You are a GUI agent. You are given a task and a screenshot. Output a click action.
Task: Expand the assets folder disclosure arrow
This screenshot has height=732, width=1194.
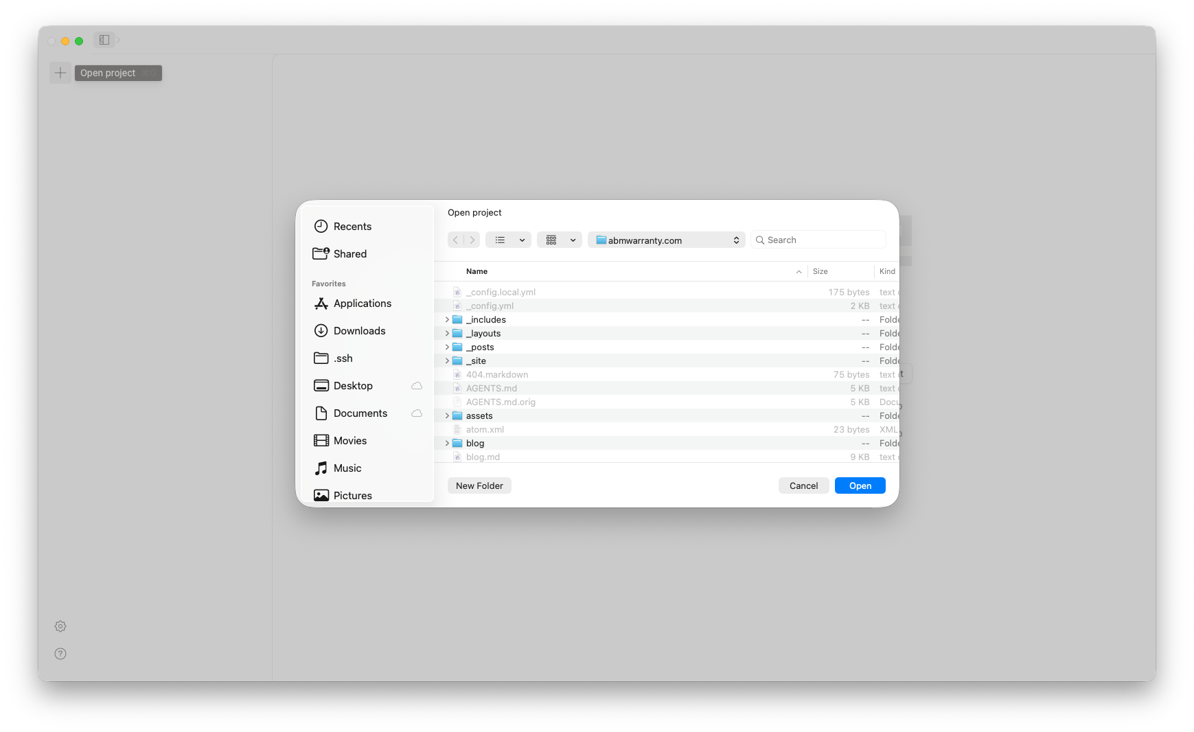pyautogui.click(x=447, y=416)
